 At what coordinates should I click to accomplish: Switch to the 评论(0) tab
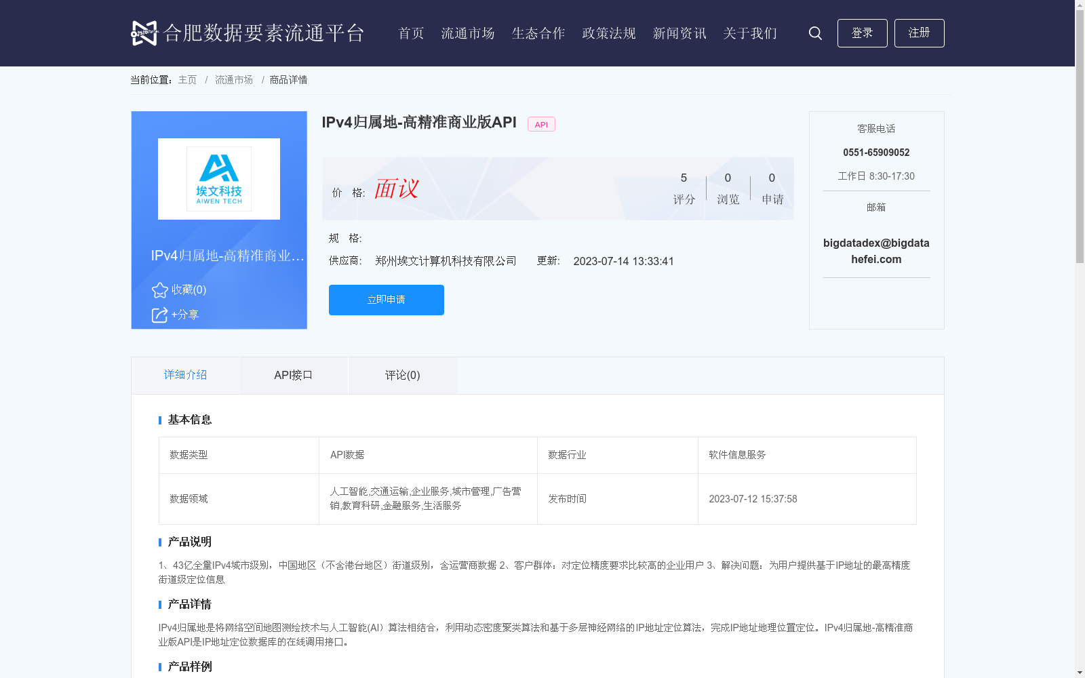[403, 375]
